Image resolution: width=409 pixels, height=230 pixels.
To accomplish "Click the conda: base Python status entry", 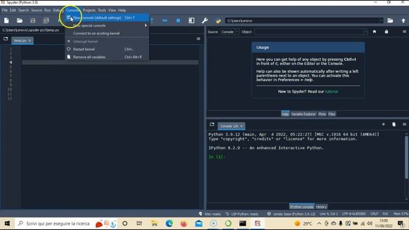I will tap(291, 214).
